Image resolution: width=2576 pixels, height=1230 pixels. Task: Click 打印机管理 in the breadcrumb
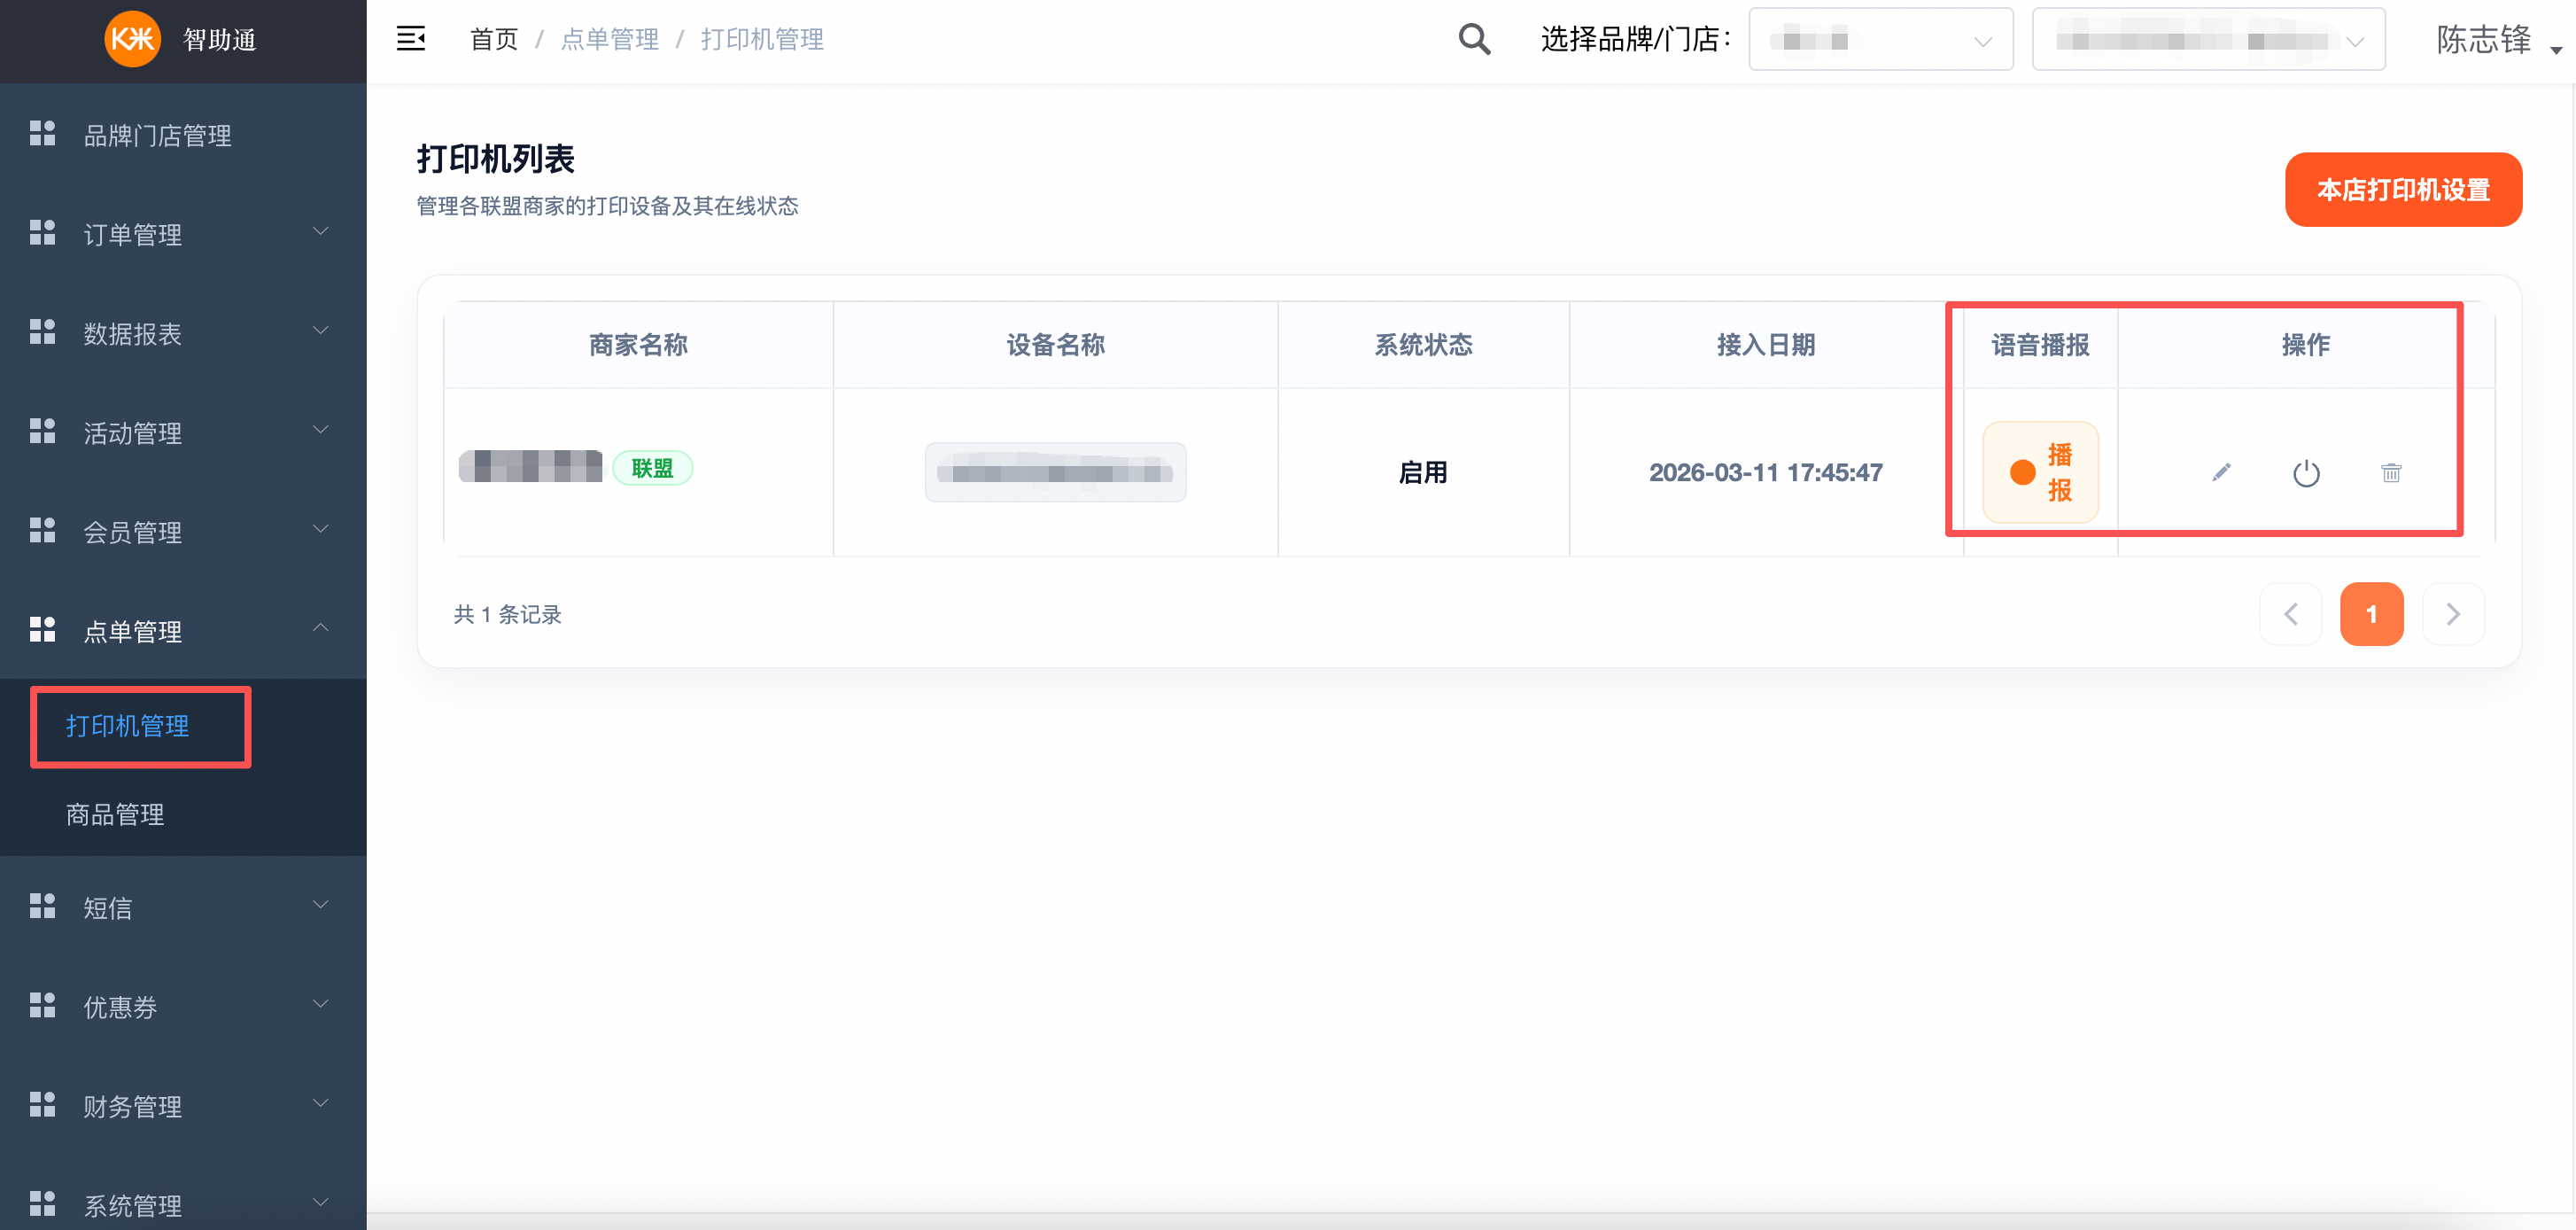tap(762, 39)
